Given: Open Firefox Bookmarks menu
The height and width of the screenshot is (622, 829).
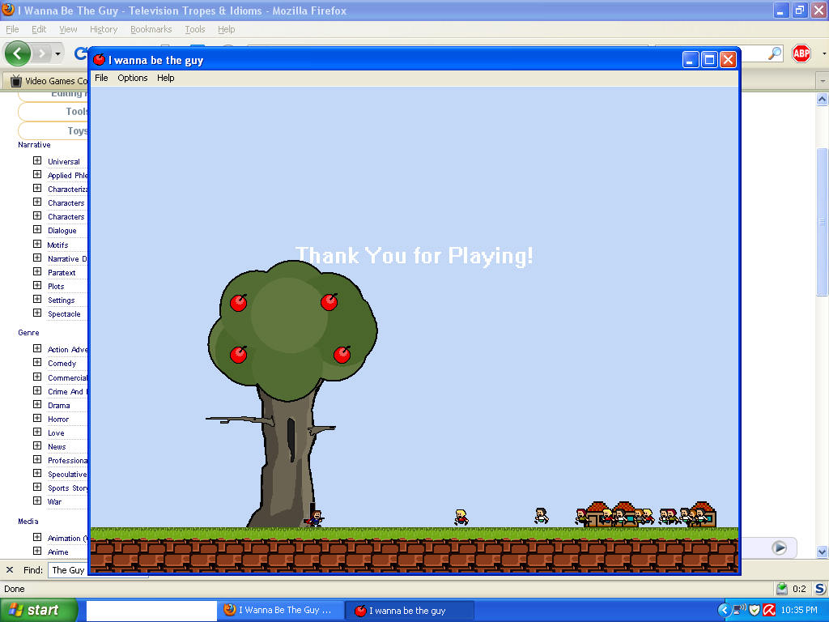Looking at the screenshot, I should click(x=151, y=29).
